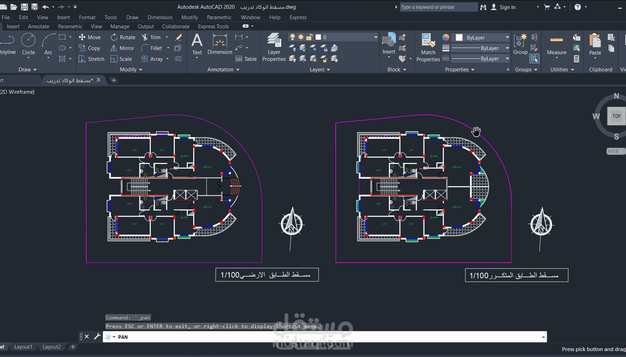
Task: Select the Hatch tool in Draw panel
Action: (x=62, y=59)
